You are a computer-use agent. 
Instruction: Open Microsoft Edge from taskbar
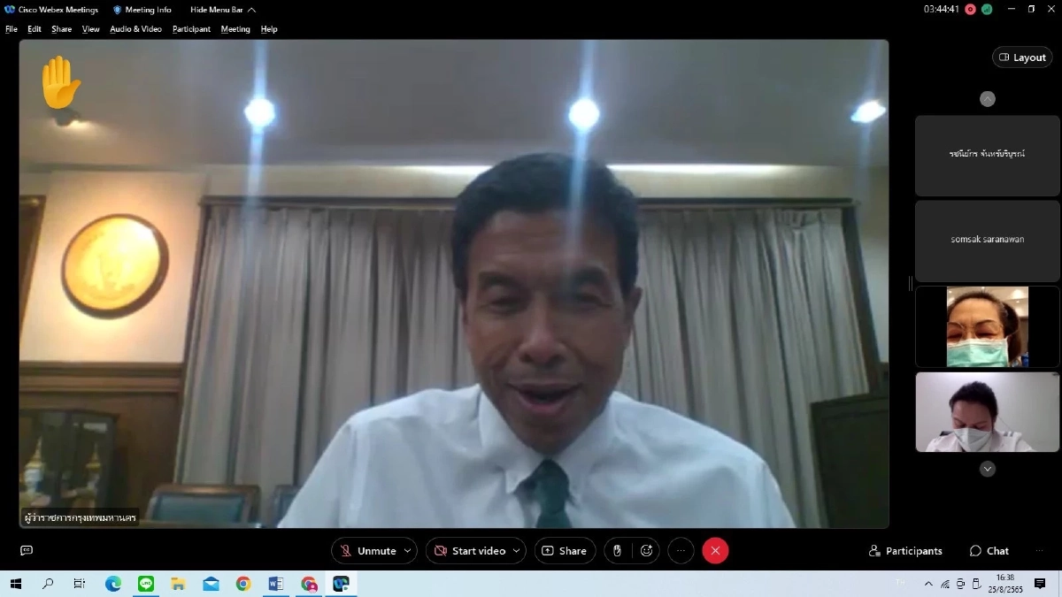(113, 584)
